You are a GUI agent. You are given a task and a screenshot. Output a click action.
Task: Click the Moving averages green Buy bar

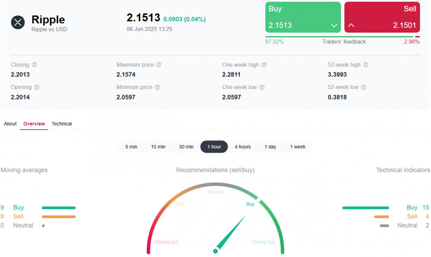(59, 208)
